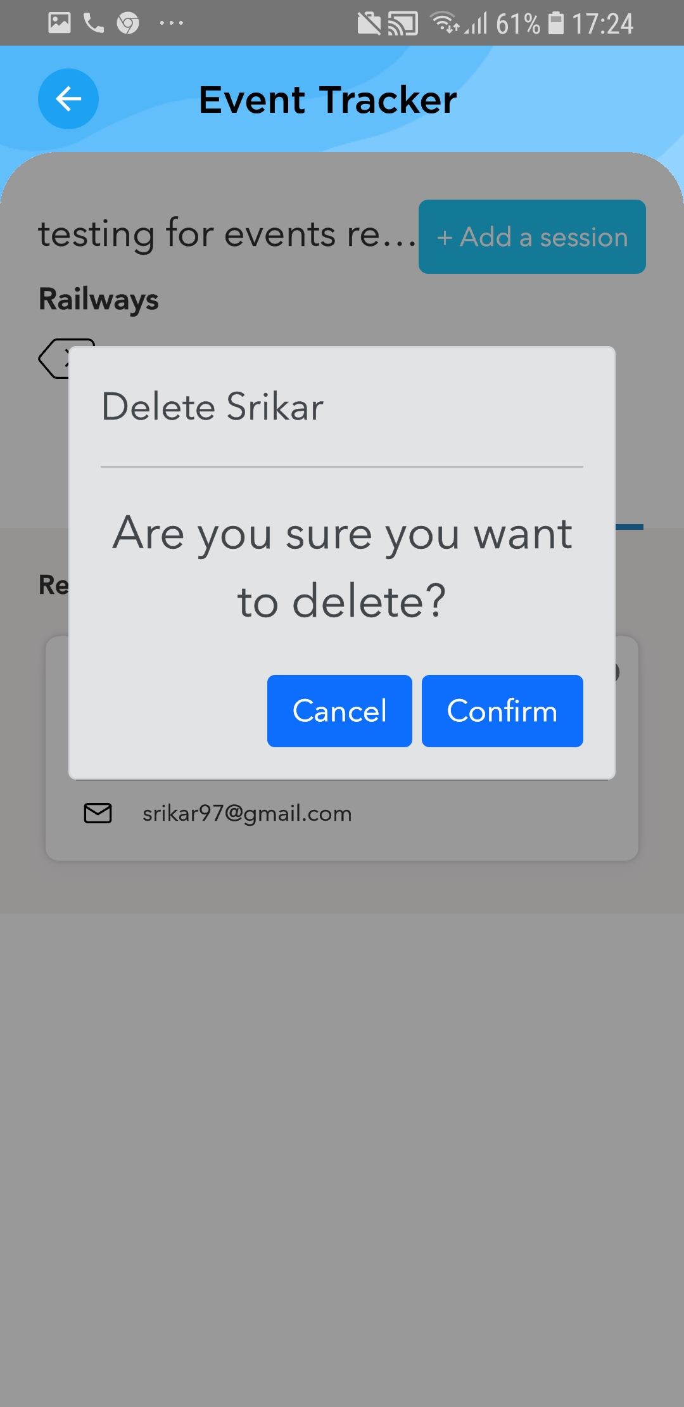Tap the gallery image notification icon
The width and height of the screenshot is (684, 1407).
60,23
